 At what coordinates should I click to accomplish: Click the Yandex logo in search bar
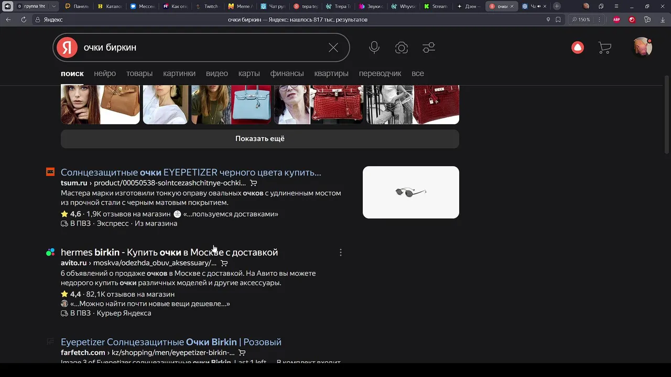coord(67,47)
